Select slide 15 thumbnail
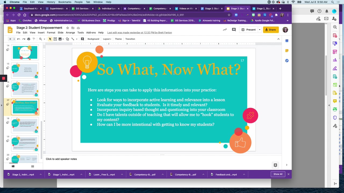Viewport: 344px width, 193px height. point(25,70)
